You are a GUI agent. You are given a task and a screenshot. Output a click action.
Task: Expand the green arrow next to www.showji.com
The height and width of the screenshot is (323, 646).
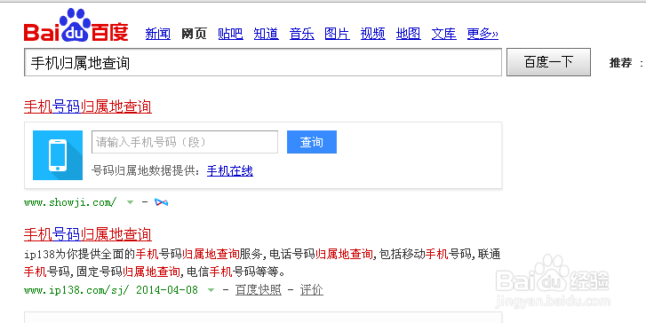pyautogui.click(x=131, y=202)
